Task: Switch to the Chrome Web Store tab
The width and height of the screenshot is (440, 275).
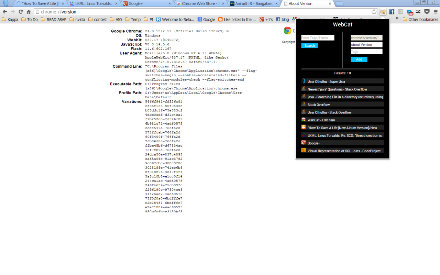Action: point(197,4)
